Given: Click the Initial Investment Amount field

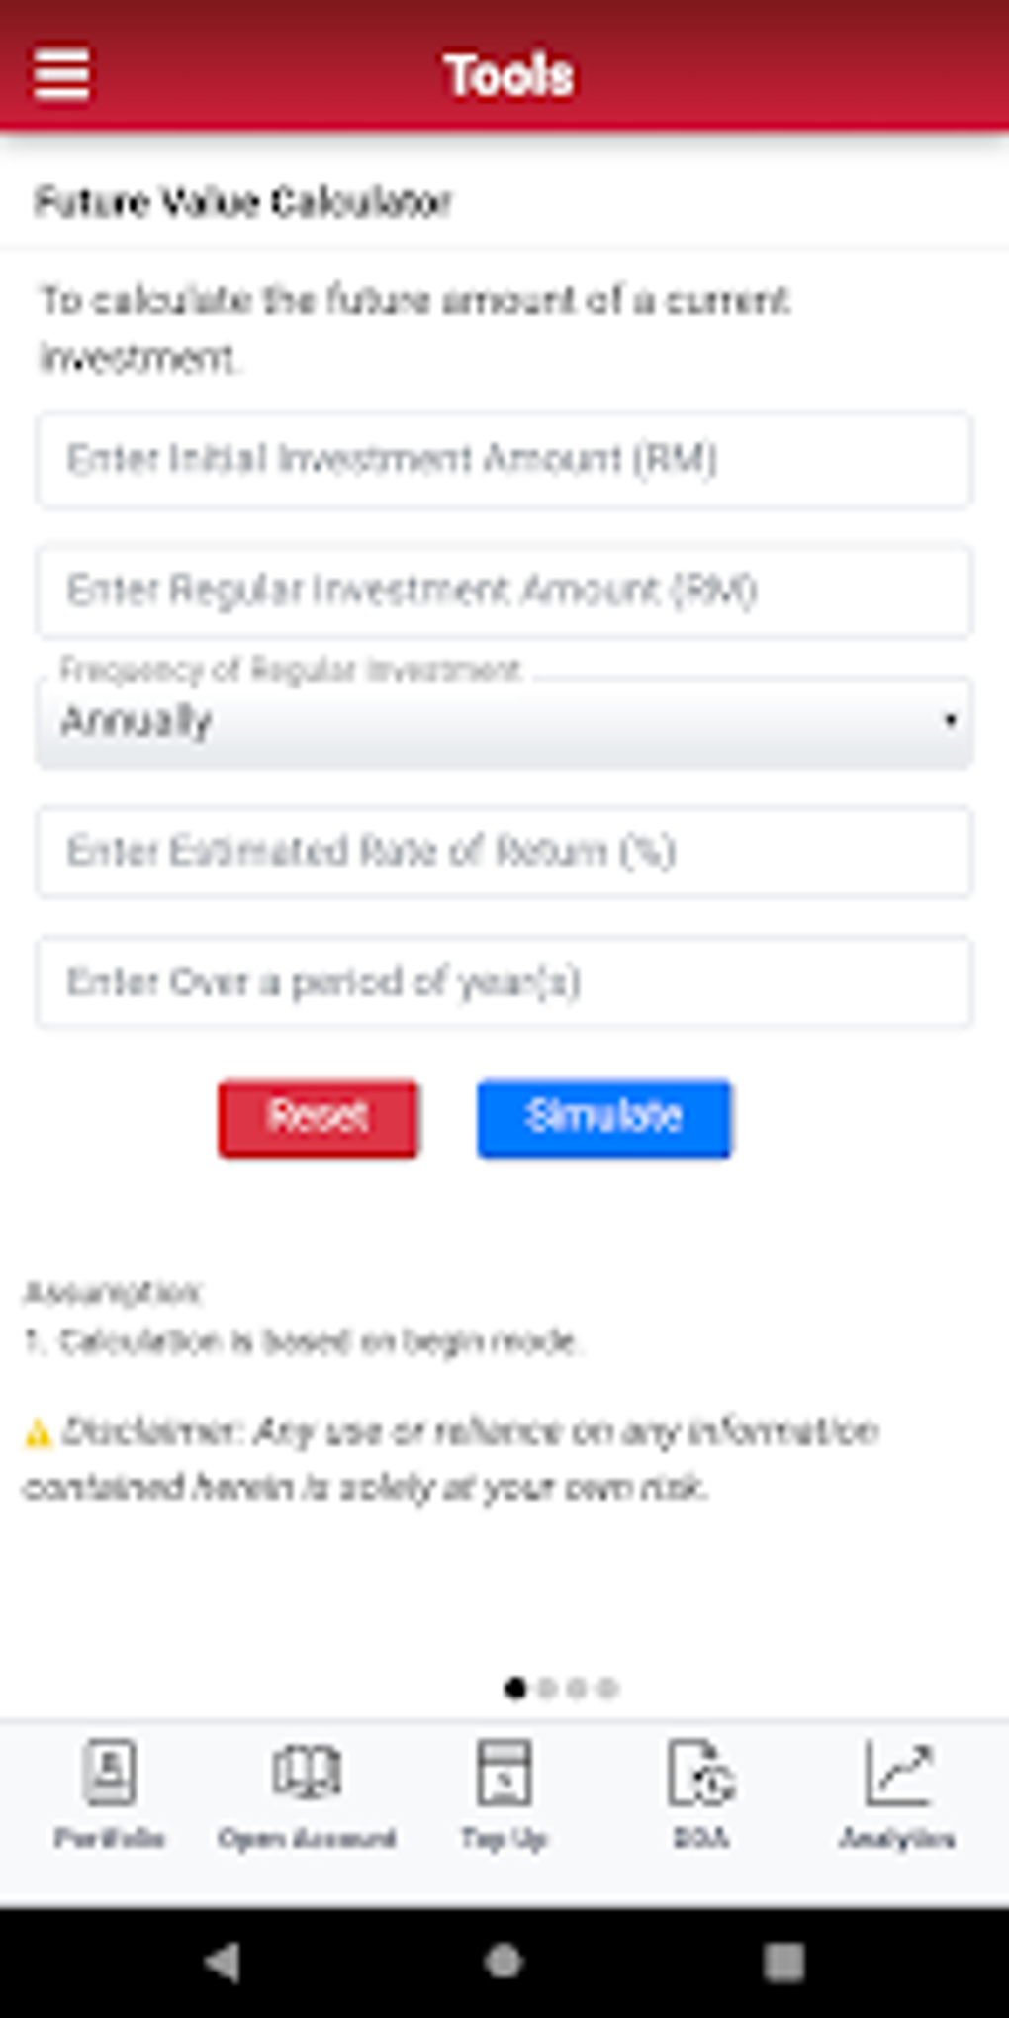Looking at the screenshot, I should pyautogui.click(x=504, y=458).
